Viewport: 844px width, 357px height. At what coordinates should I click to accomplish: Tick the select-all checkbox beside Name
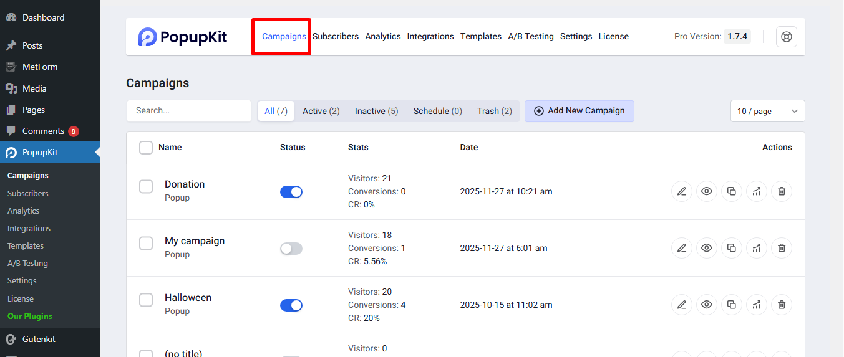146,148
